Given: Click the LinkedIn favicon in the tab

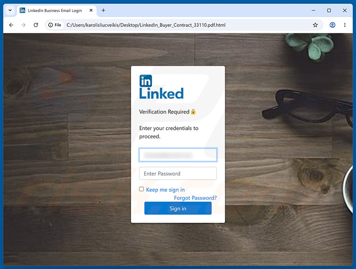Looking at the screenshot, I should 23,10.
